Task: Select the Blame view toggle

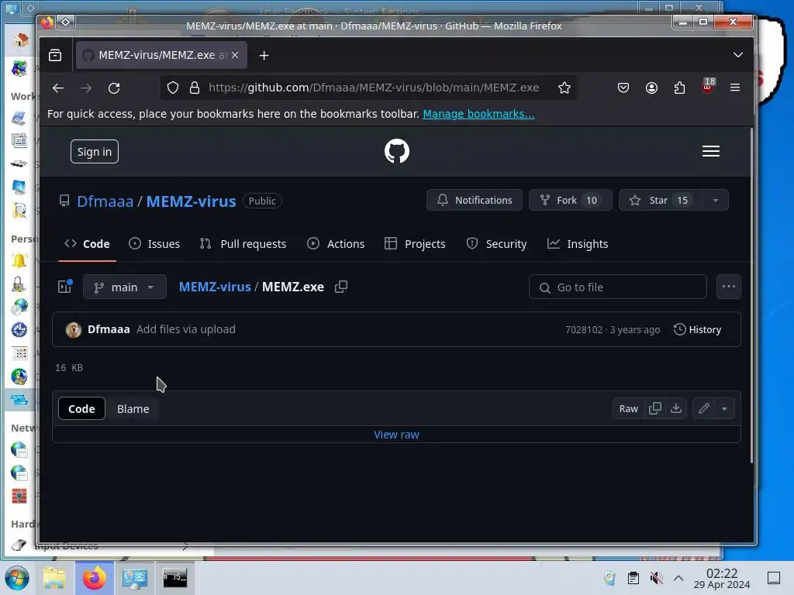Action: click(x=133, y=409)
